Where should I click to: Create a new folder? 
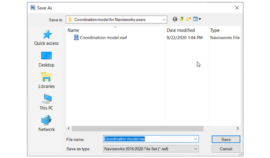tap(188, 19)
